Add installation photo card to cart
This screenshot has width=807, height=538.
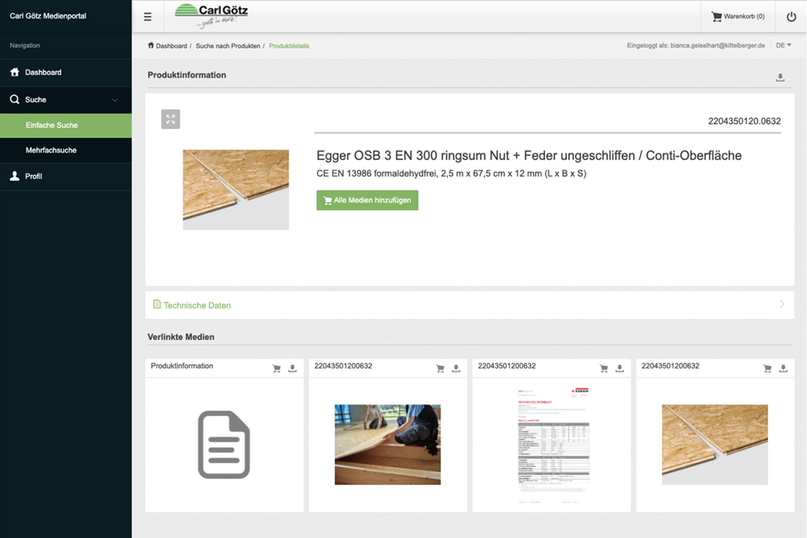(440, 368)
